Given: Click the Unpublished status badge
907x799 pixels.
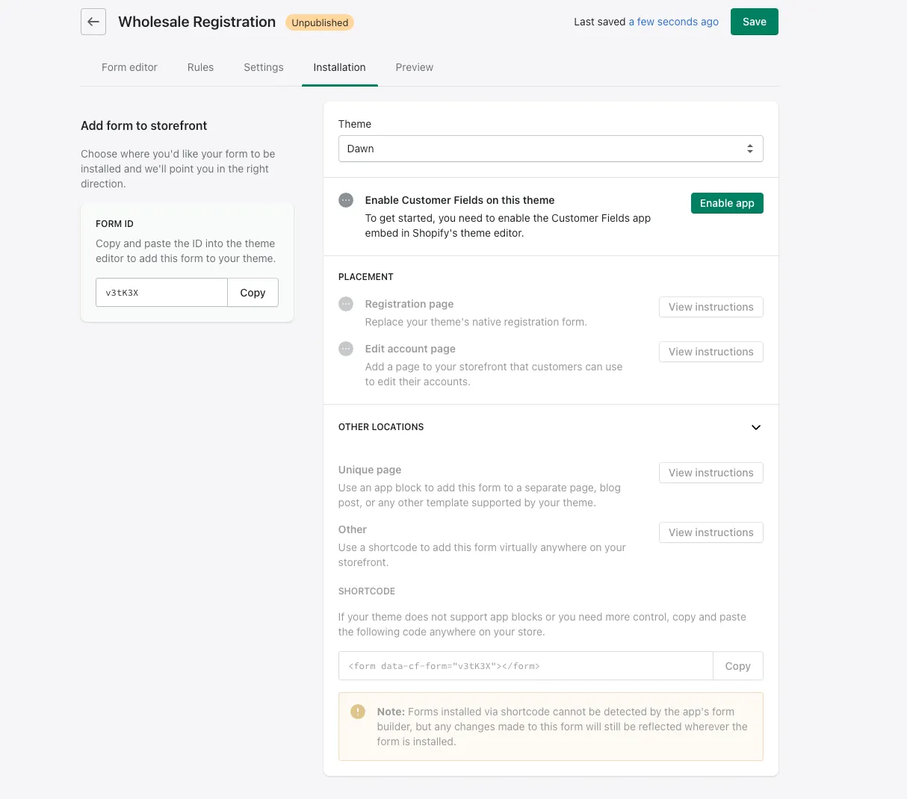Looking at the screenshot, I should coord(320,22).
